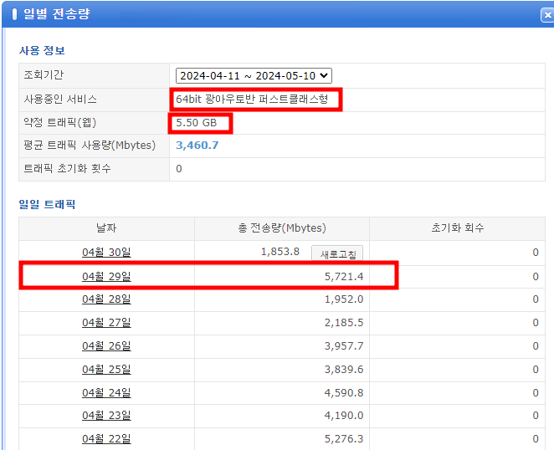Click the average traffic value 3,460.7
The width and height of the screenshot is (554, 450).
tap(197, 146)
